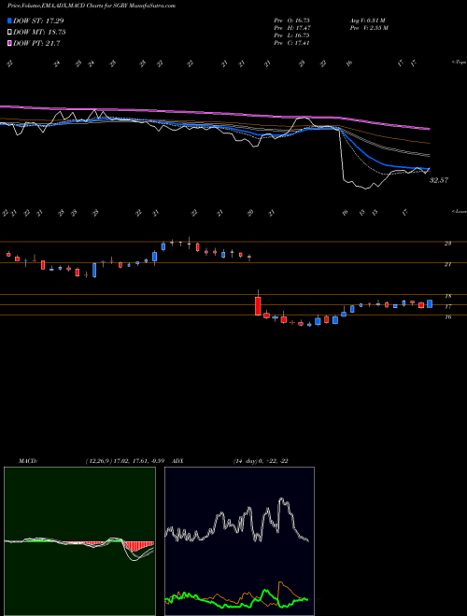467x616 pixels.
Task: Click the 17 price axis label
Action: pyautogui.click(x=447, y=306)
